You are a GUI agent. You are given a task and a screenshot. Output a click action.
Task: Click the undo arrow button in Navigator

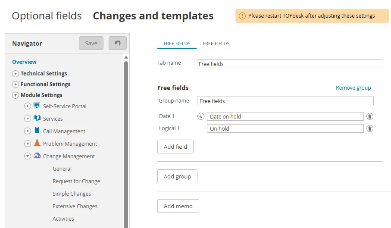[x=117, y=43]
